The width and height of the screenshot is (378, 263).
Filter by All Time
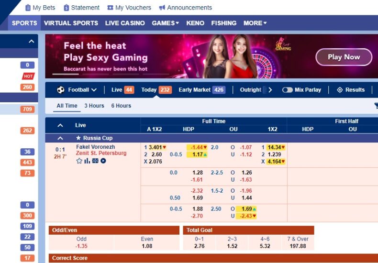[67, 106]
